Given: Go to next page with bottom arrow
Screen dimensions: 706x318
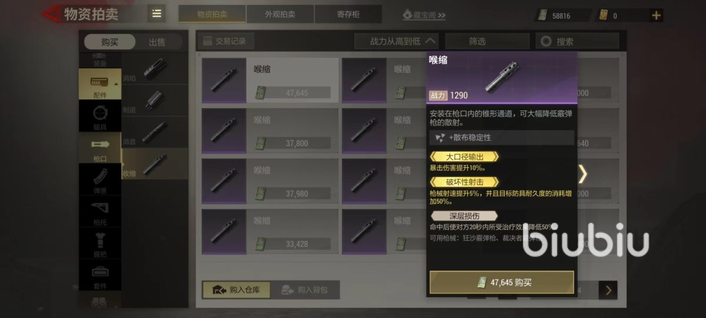Looking at the screenshot, I should click(608, 290).
